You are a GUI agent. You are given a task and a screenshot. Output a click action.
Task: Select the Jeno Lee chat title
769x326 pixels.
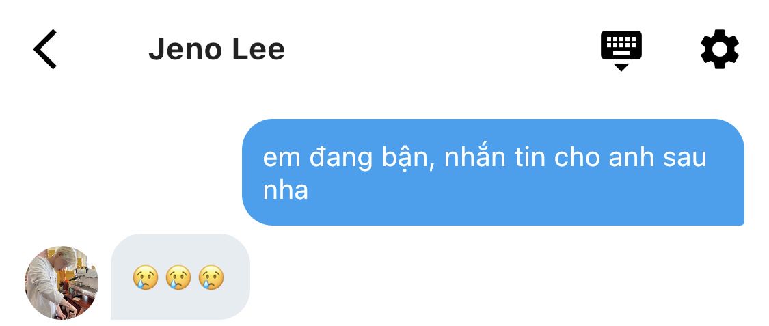pyautogui.click(x=216, y=49)
